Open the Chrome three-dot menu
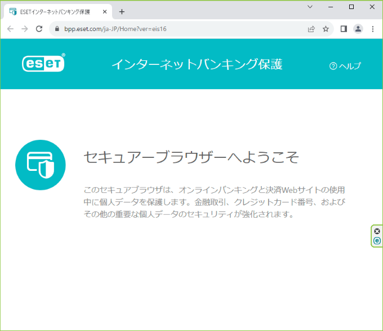Viewport: 383px width, 331px height. 373,29
